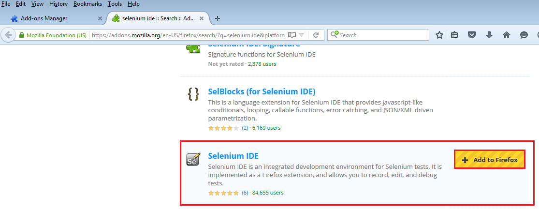
Task: Show your bookmarks list icon
Action: [x=454, y=35]
